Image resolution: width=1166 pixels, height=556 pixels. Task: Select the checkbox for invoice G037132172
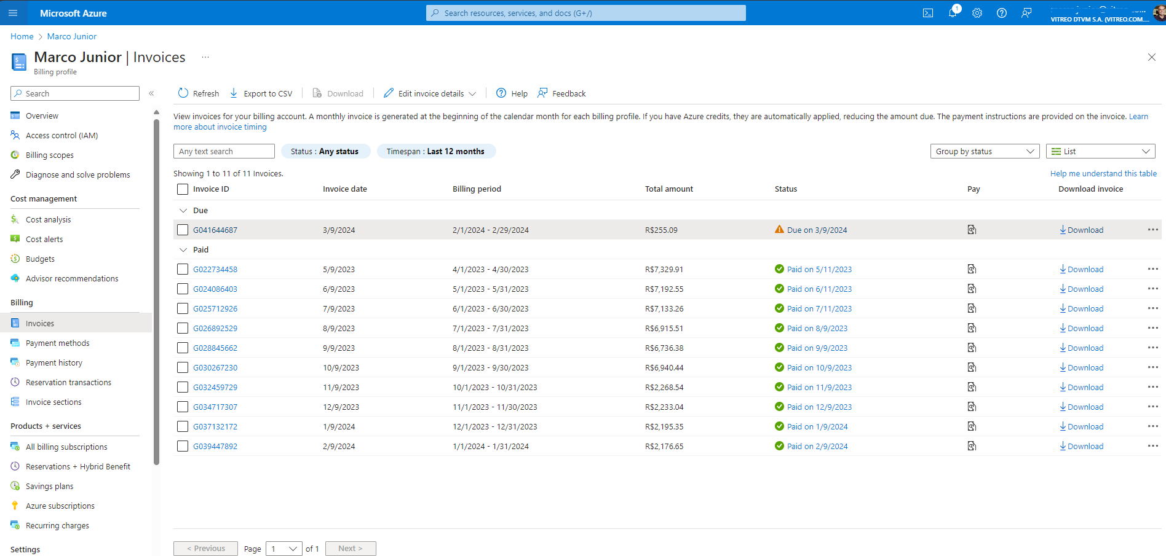point(183,426)
